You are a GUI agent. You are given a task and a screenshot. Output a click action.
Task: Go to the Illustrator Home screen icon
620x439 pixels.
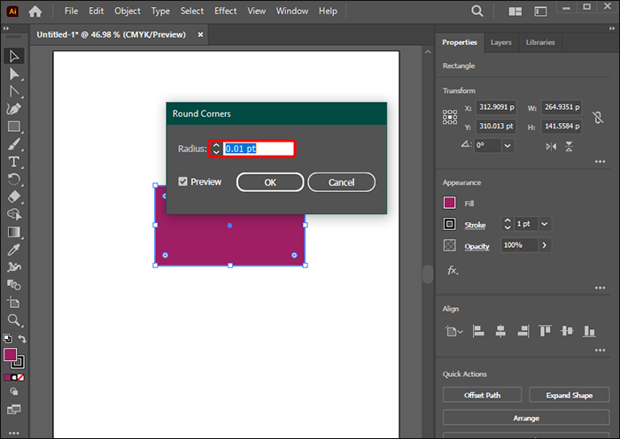[x=35, y=12]
